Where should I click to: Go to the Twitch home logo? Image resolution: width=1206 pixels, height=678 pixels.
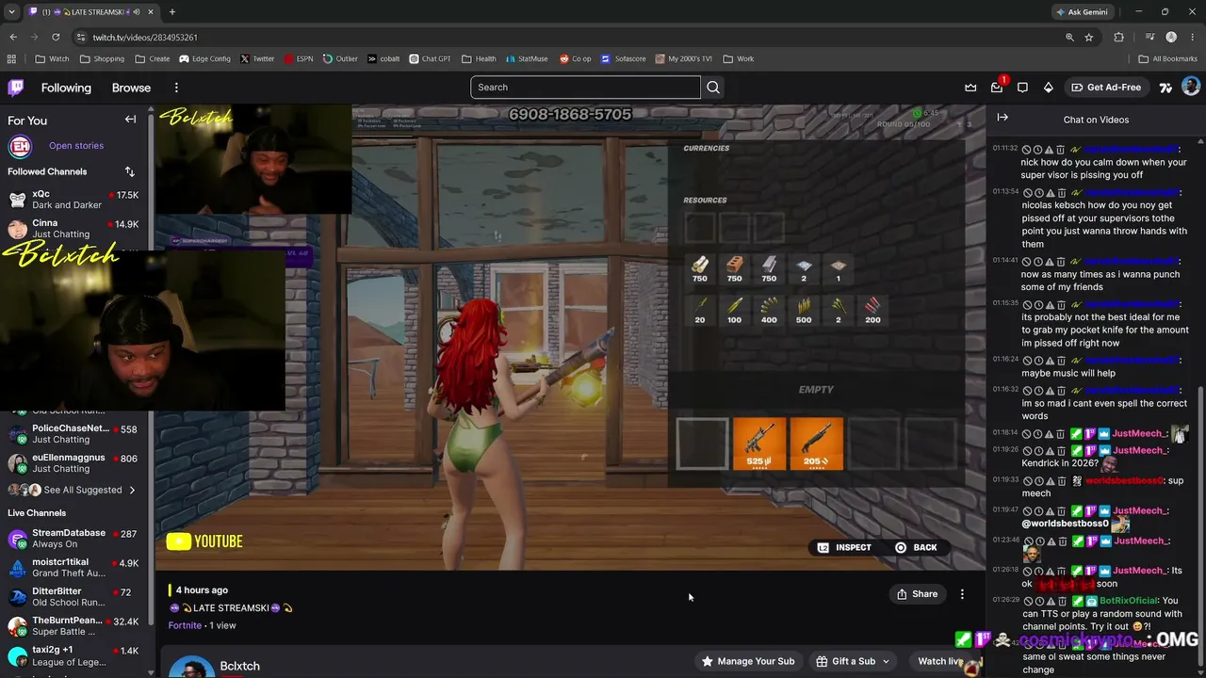point(16,88)
